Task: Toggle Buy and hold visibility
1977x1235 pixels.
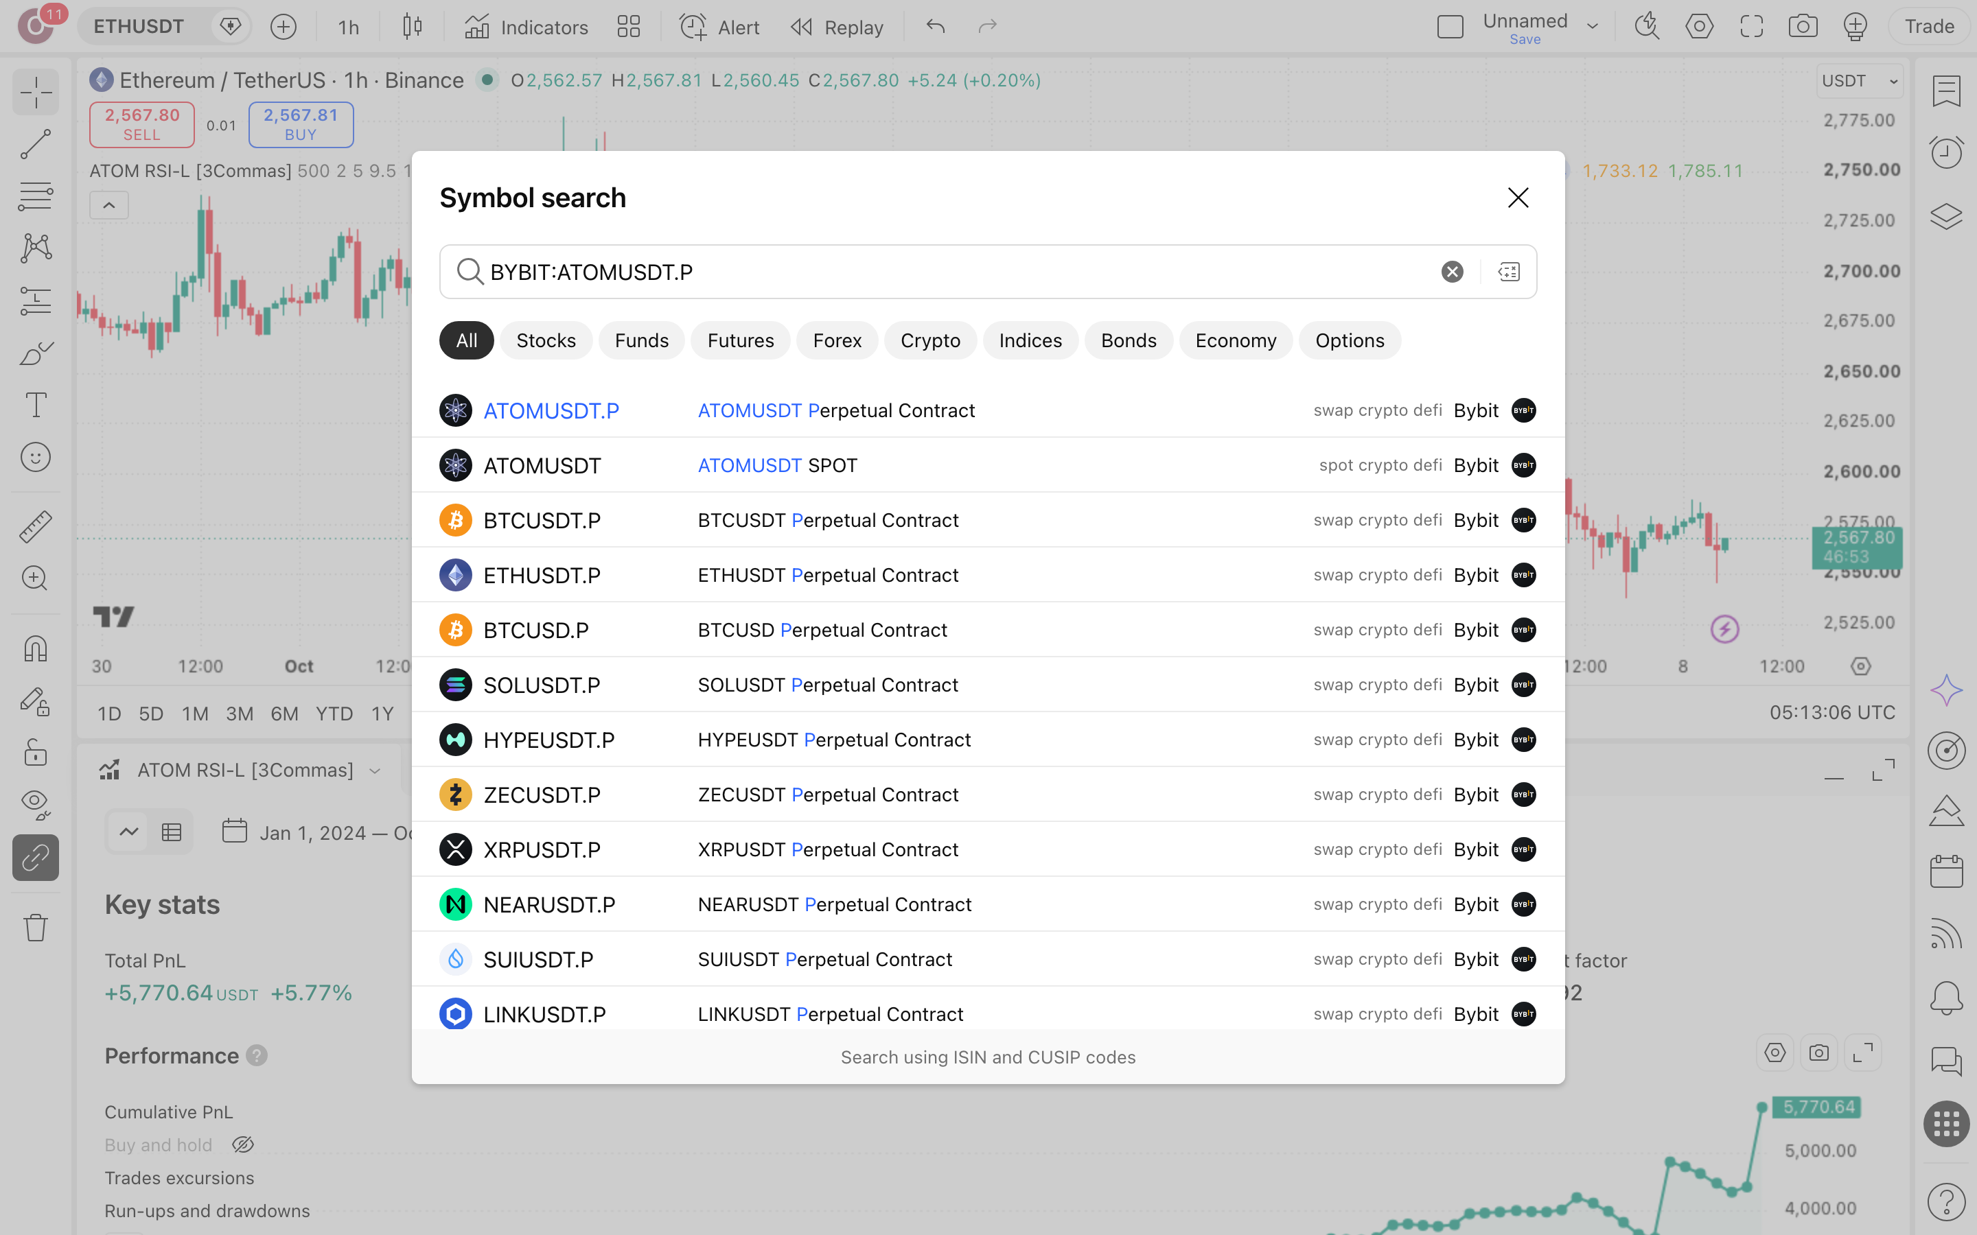Action: [x=242, y=1145]
